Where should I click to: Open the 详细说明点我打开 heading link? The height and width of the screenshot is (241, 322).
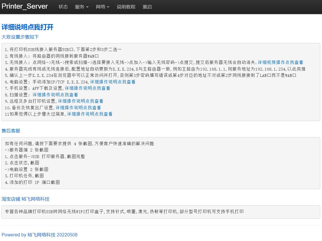28,27
